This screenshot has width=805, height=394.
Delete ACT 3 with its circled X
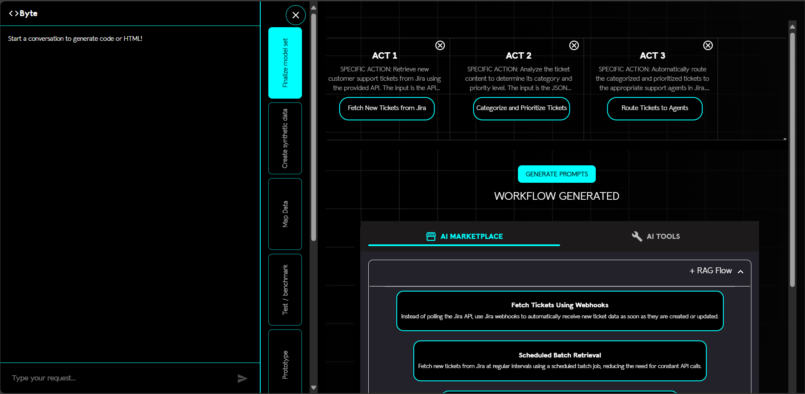click(x=708, y=45)
